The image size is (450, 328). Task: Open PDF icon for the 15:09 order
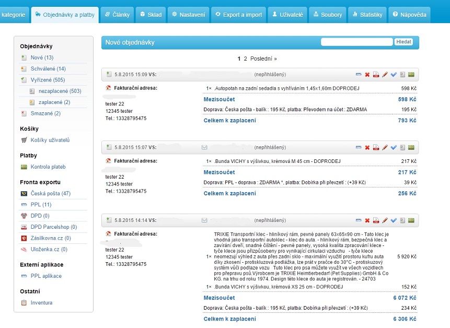[376, 75]
